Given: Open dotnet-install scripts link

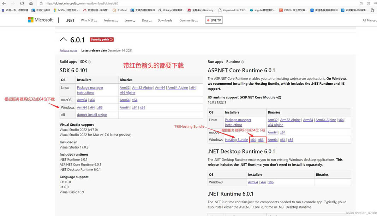Looking at the screenshot, I should click(x=92, y=115).
